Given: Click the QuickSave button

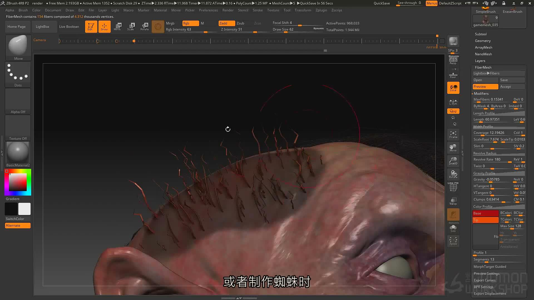Looking at the screenshot, I should [382, 3].
